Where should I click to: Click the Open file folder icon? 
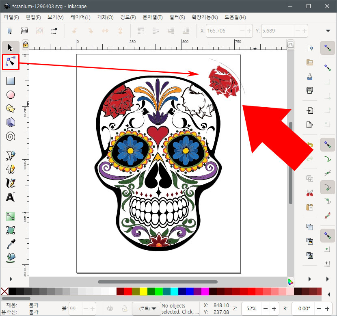[x=310, y=62]
